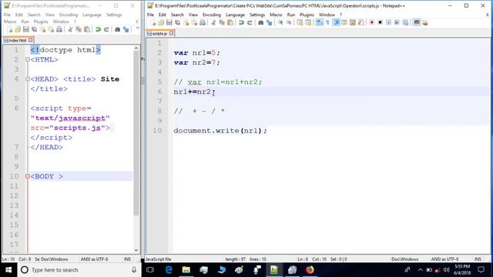Screen dimensions: 493x277
Task: Click vertical scrollbar thumb in index.html editor
Action: click(136, 133)
